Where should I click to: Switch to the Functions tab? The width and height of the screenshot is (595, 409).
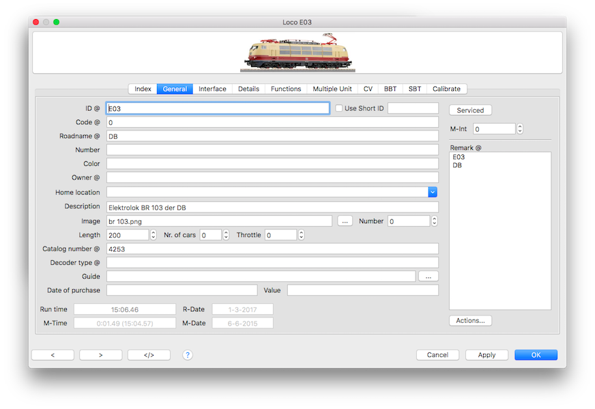coord(286,89)
